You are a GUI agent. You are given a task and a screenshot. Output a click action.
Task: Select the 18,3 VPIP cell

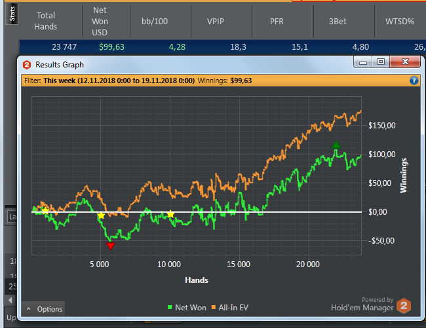pyautogui.click(x=238, y=47)
